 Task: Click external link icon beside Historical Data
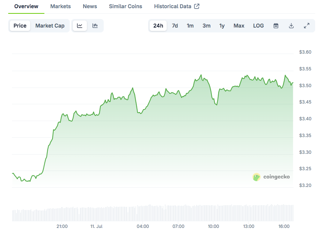[x=197, y=6]
